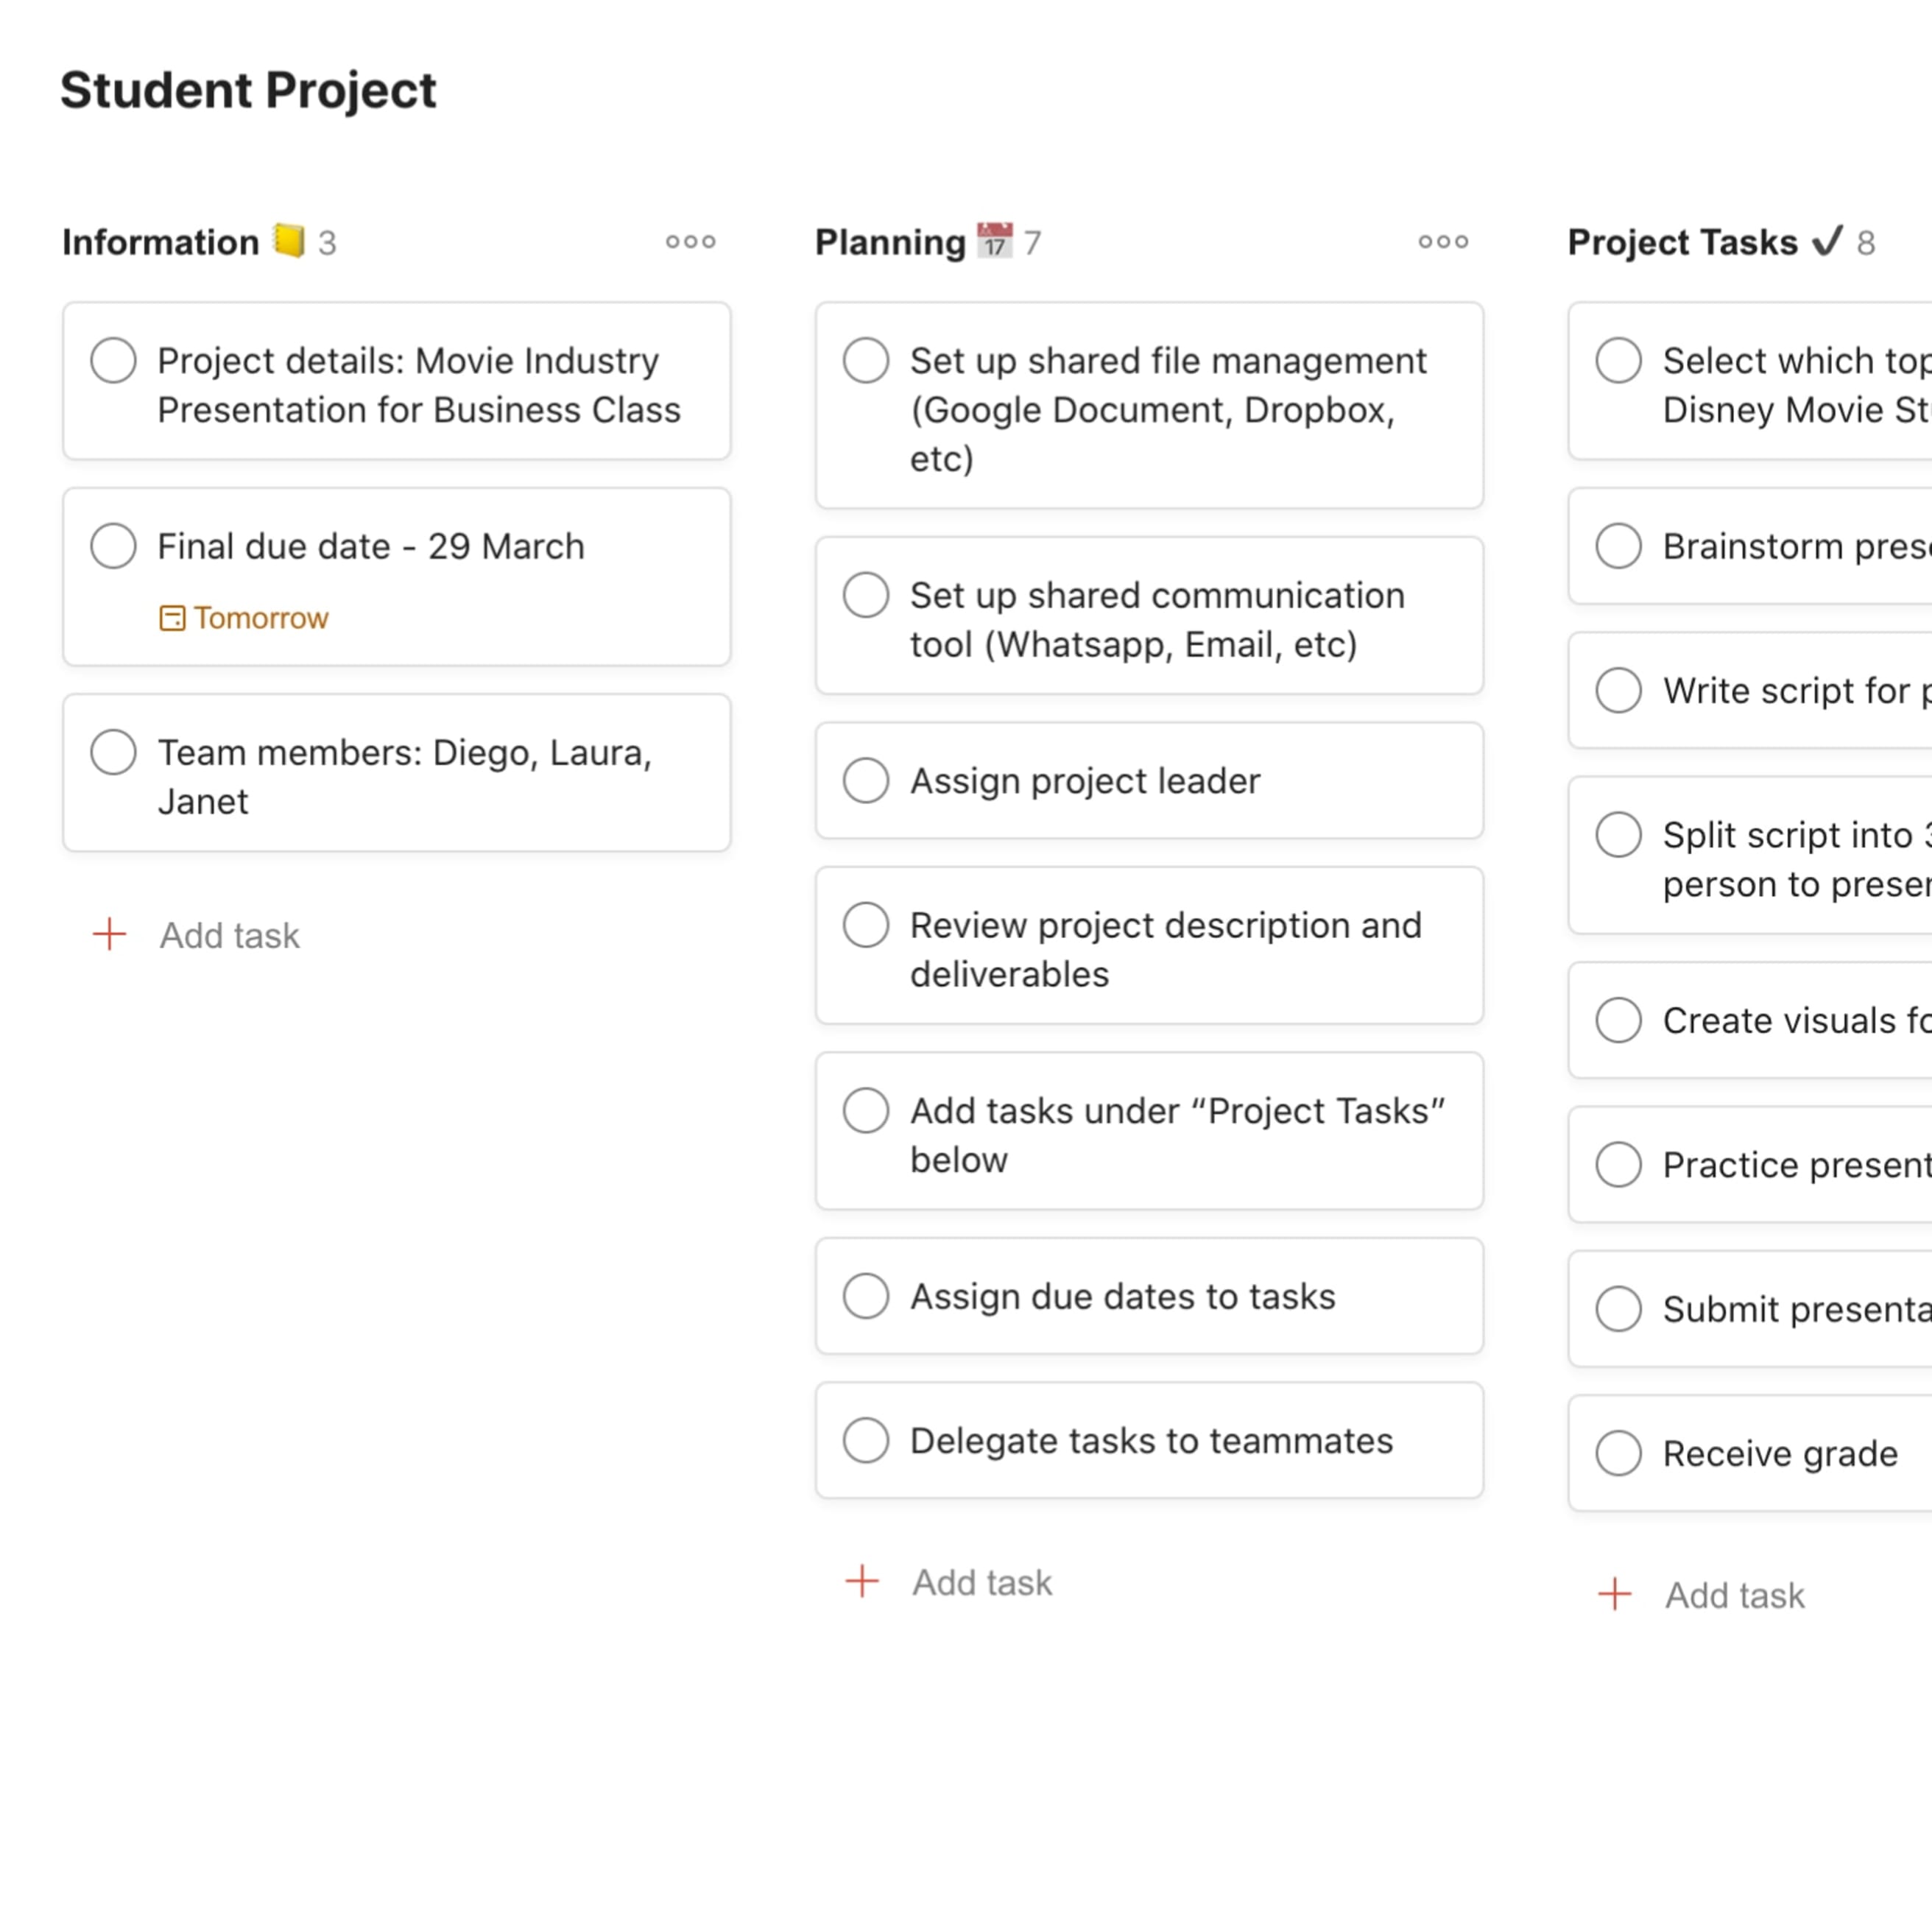Image resolution: width=1932 pixels, height=1932 pixels.
Task: Click the plus icon under Planning section
Action: point(861,1581)
